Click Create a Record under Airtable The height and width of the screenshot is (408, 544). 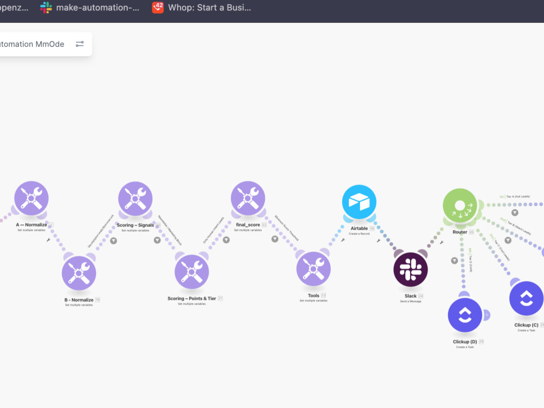(359, 234)
